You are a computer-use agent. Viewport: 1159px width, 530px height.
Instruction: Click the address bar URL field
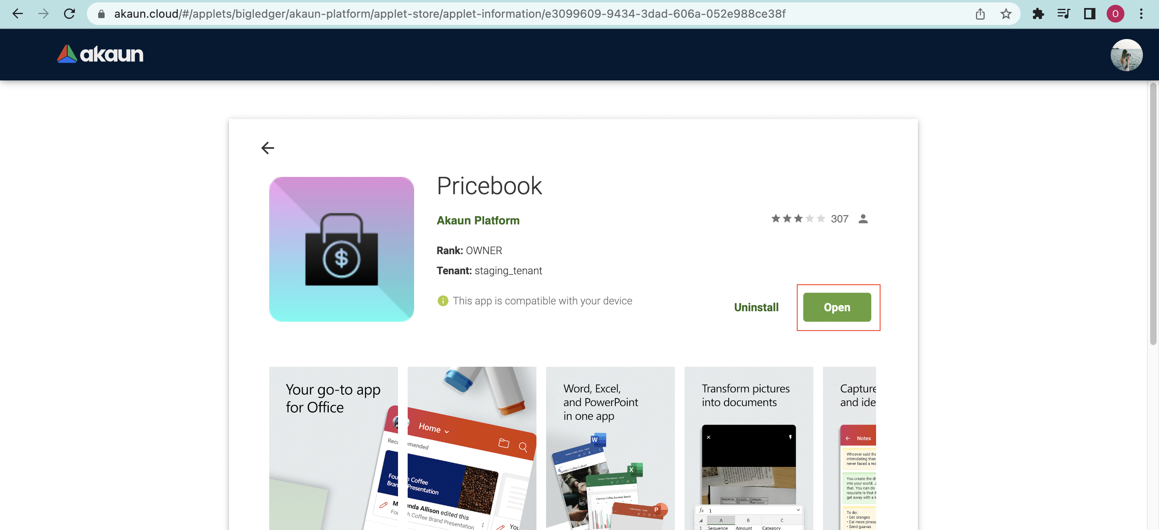point(450,14)
